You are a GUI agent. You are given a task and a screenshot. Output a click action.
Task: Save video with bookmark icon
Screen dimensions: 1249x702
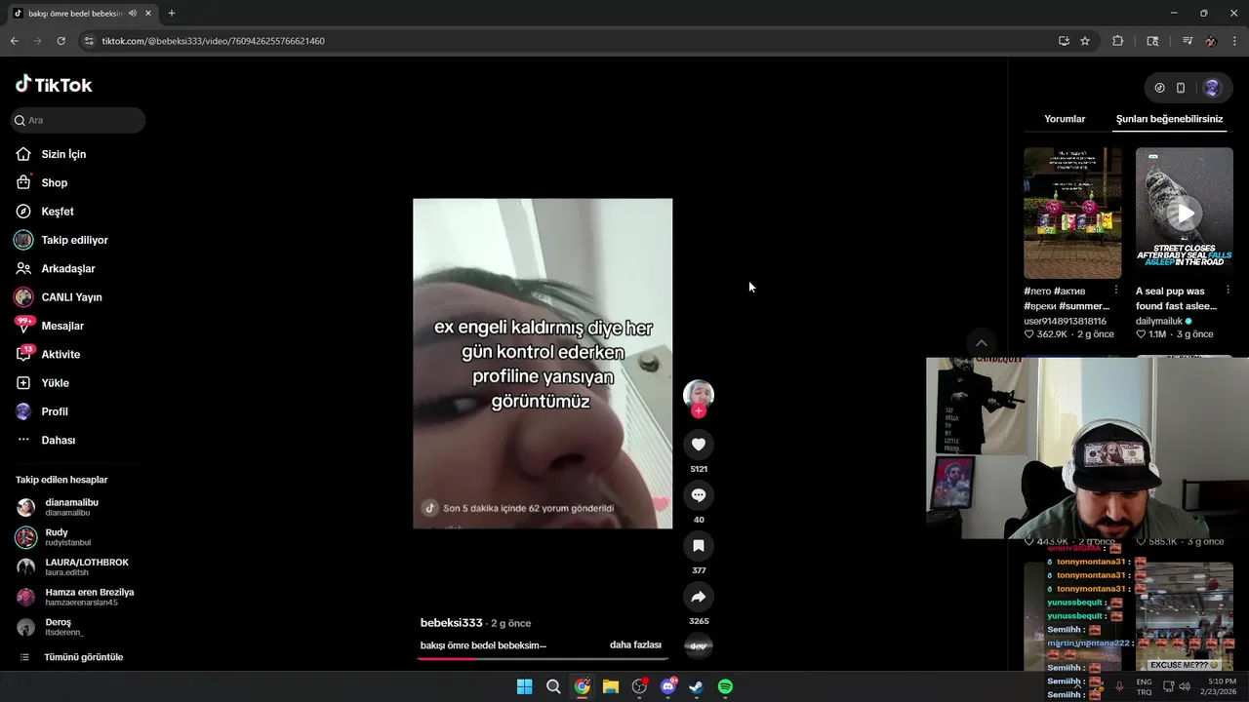tap(699, 546)
